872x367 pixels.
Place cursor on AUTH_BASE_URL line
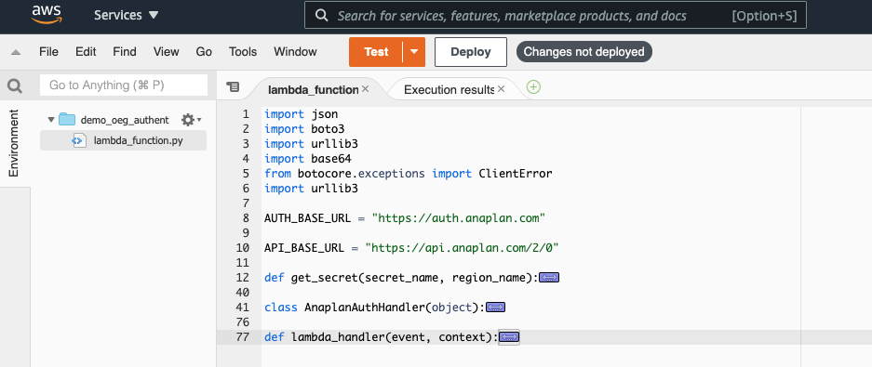point(405,218)
